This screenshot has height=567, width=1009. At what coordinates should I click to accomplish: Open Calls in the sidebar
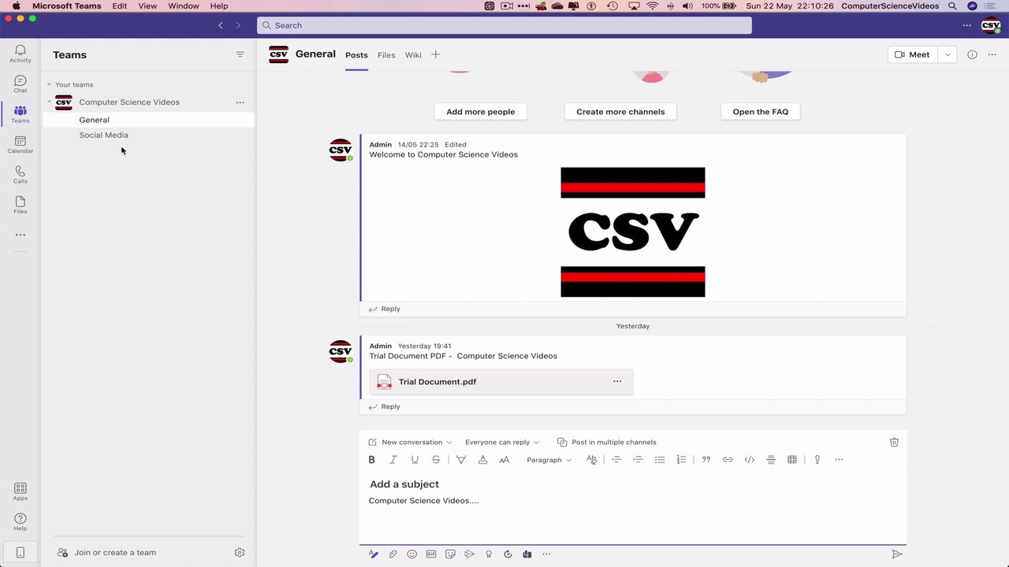point(20,175)
